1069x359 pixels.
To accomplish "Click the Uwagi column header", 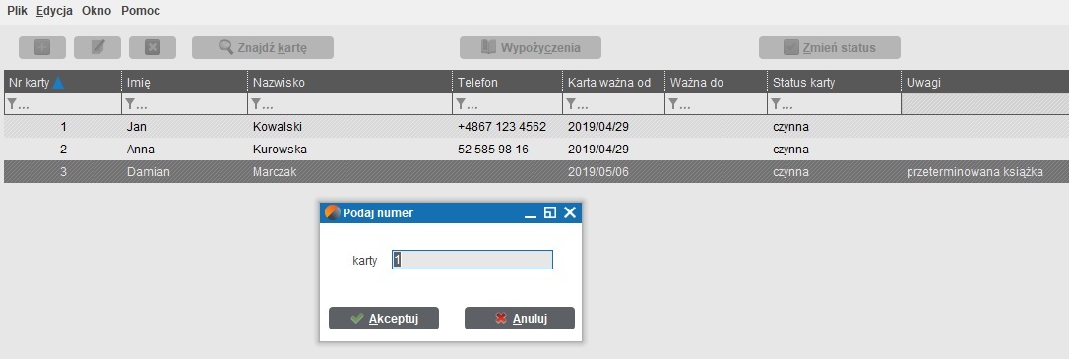I will pos(985,83).
